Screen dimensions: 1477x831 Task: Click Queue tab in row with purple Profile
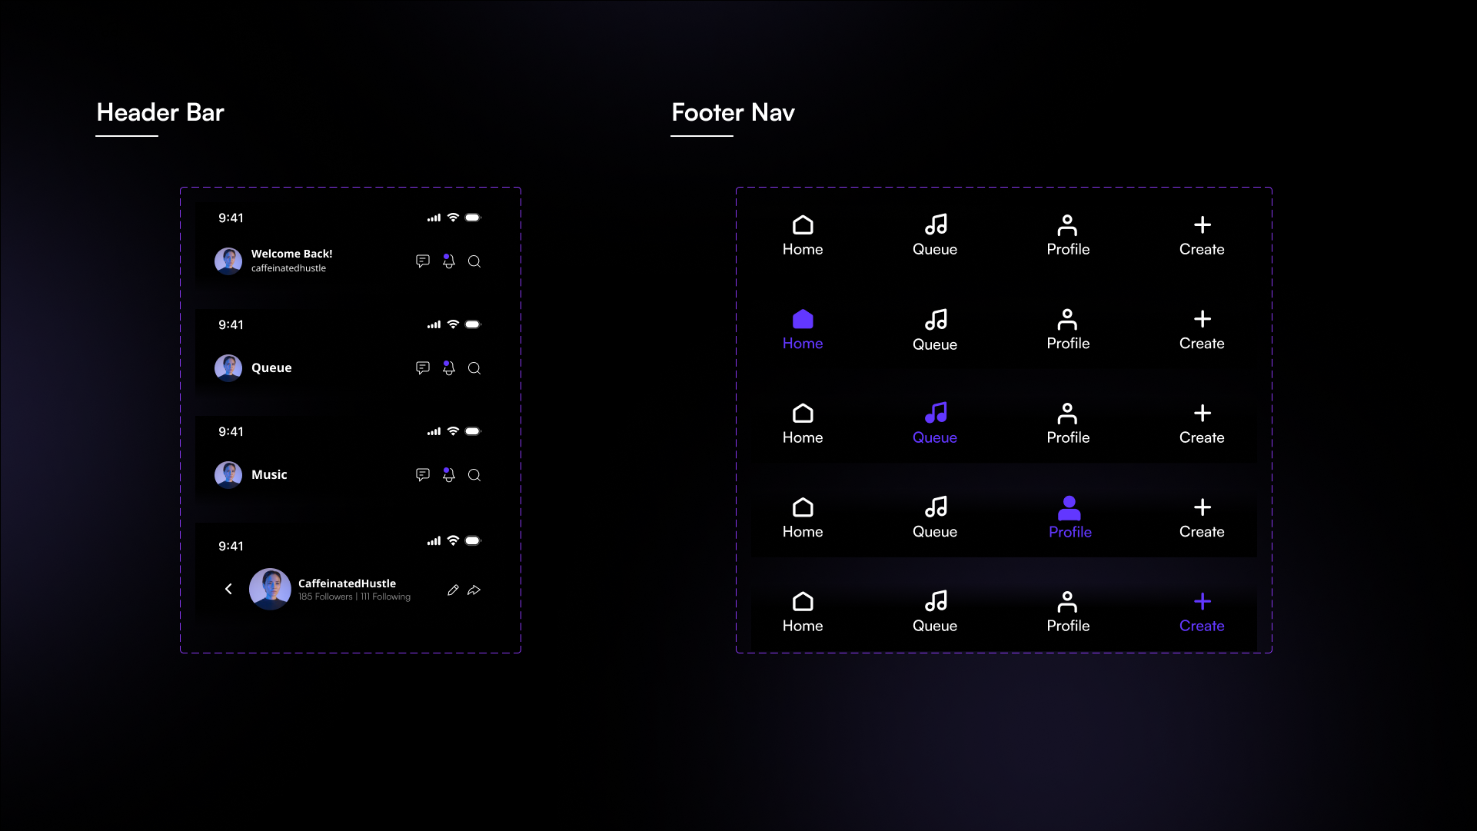[935, 518]
